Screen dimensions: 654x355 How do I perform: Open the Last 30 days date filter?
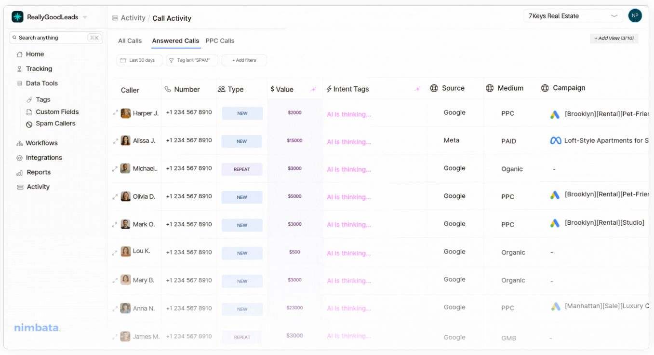tap(139, 60)
